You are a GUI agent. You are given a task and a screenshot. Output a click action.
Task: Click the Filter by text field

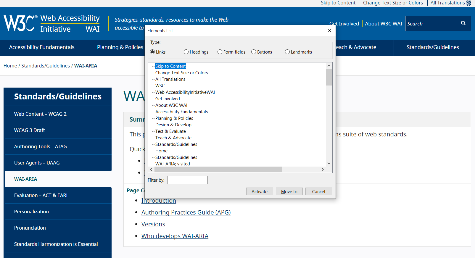[187, 180]
